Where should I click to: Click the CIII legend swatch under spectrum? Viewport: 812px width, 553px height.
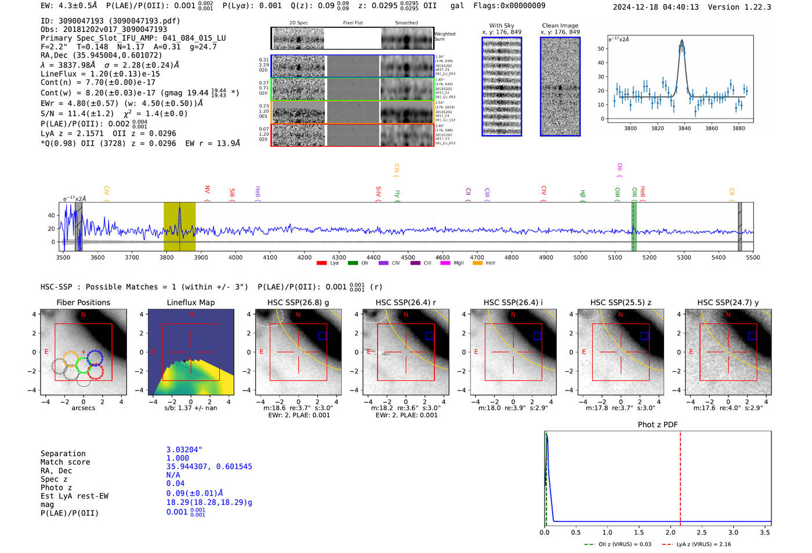(415, 263)
